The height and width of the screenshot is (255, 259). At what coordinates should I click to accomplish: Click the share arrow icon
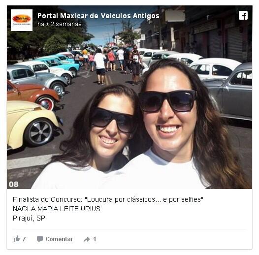[87, 239]
